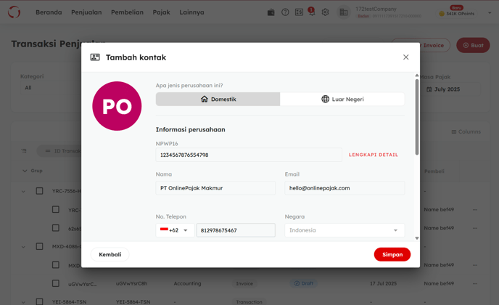Click the scrollbar up arrow in the dialog
This screenshot has width=499, height=305.
[417, 76]
